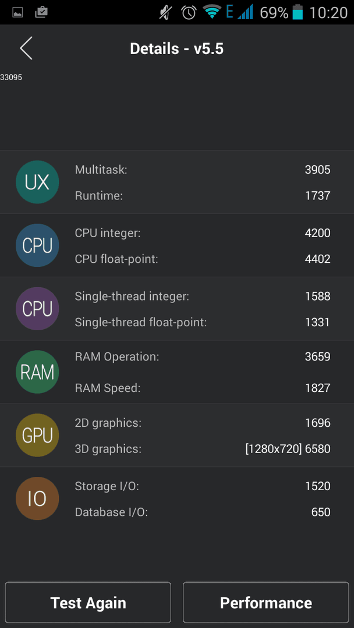The width and height of the screenshot is (354, 628).
Task: Select the 3D graphics score row
Action: click(x=202, y=449)
